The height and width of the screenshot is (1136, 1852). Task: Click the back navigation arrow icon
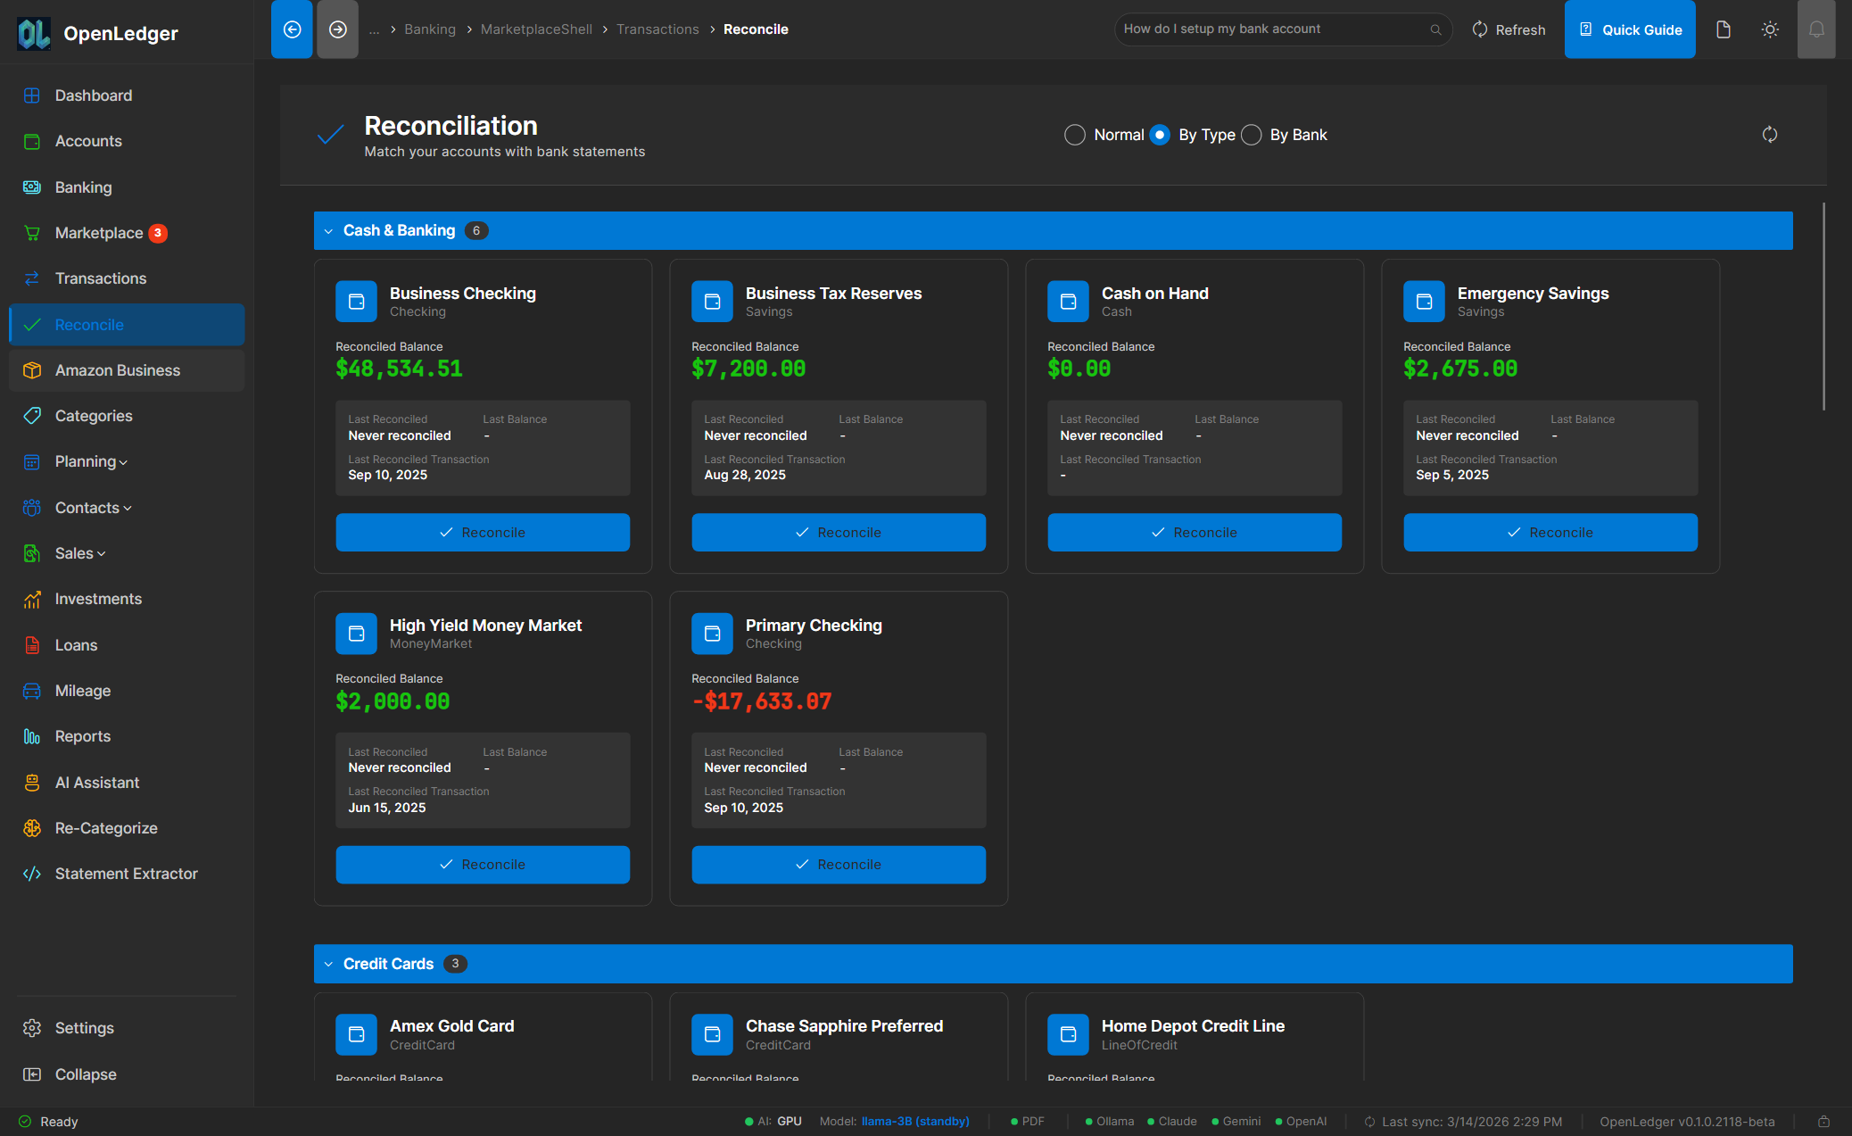[292, 29]
